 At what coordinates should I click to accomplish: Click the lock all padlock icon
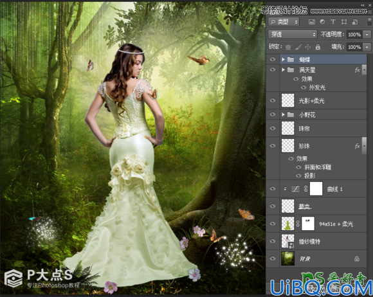pyautogui.click(x=318, y=47)
